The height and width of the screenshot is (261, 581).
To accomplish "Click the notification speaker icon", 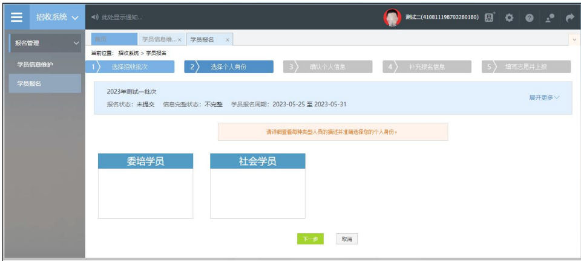I will [x=95, y=18].
